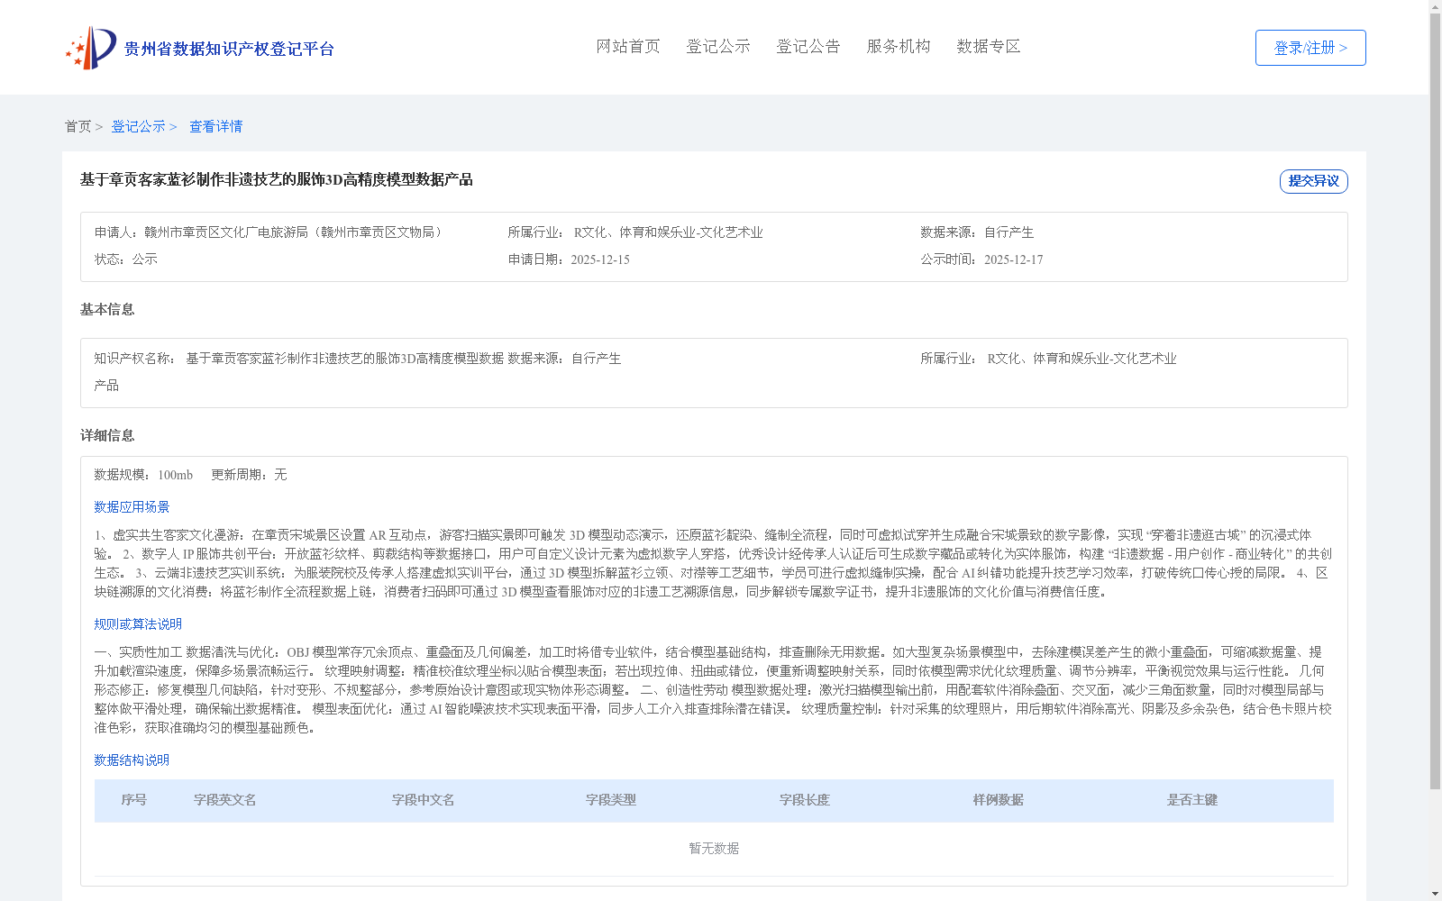1442x901 pixels.
Task: Click the scrollbar up arrow
Action: [1435, 6]
